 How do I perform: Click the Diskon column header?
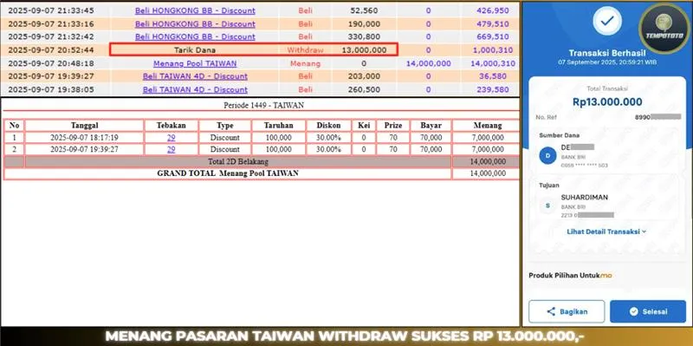(x=328, y=126)
